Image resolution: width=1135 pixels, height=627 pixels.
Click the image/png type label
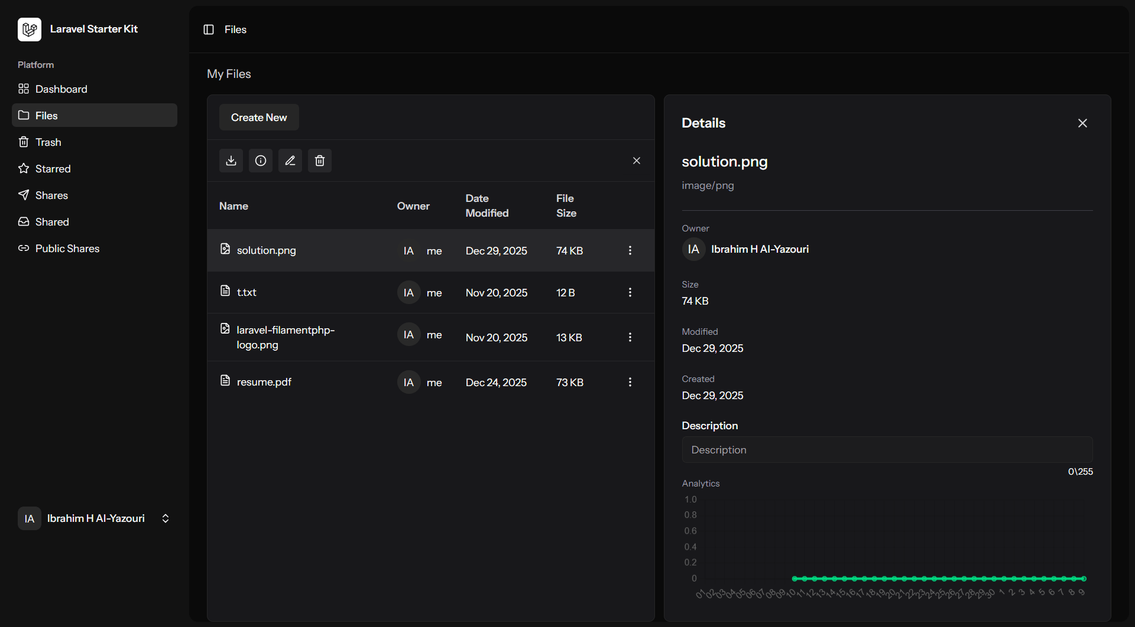point(708,185)
